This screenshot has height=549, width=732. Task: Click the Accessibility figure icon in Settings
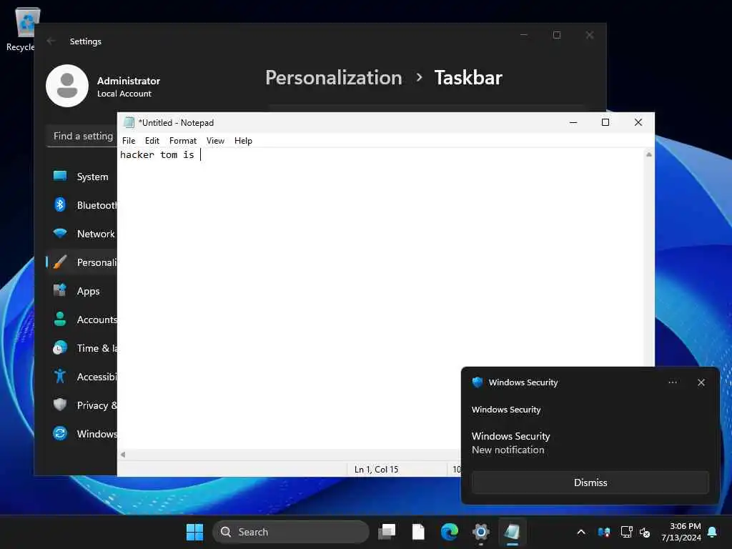(60, 376)
